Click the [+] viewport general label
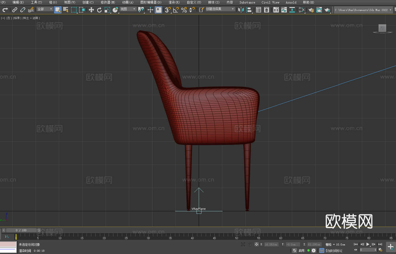This screenshot has width=396, height=254. point(3,18)
